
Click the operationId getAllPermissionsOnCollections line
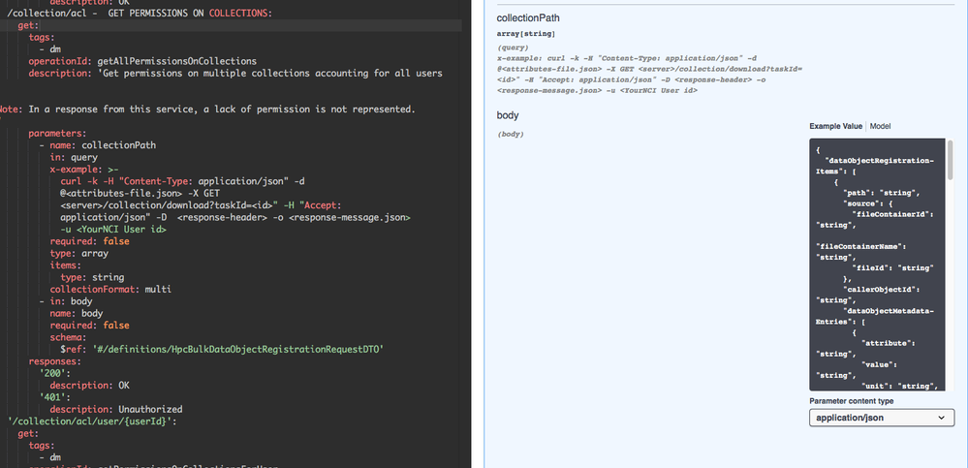tap(142, 61)
